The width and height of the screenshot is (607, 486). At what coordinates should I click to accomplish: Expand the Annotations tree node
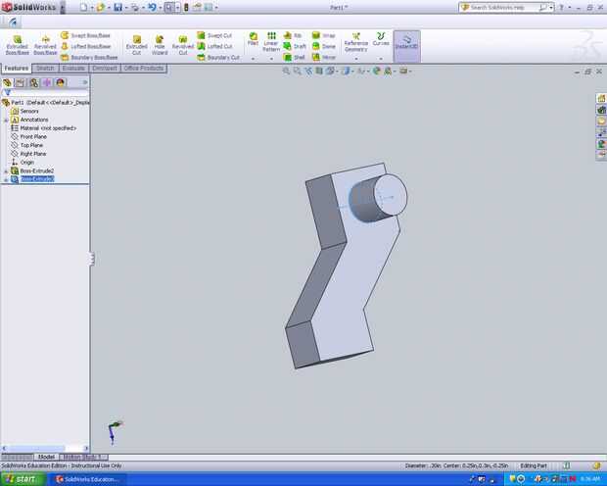pos(6,121)
